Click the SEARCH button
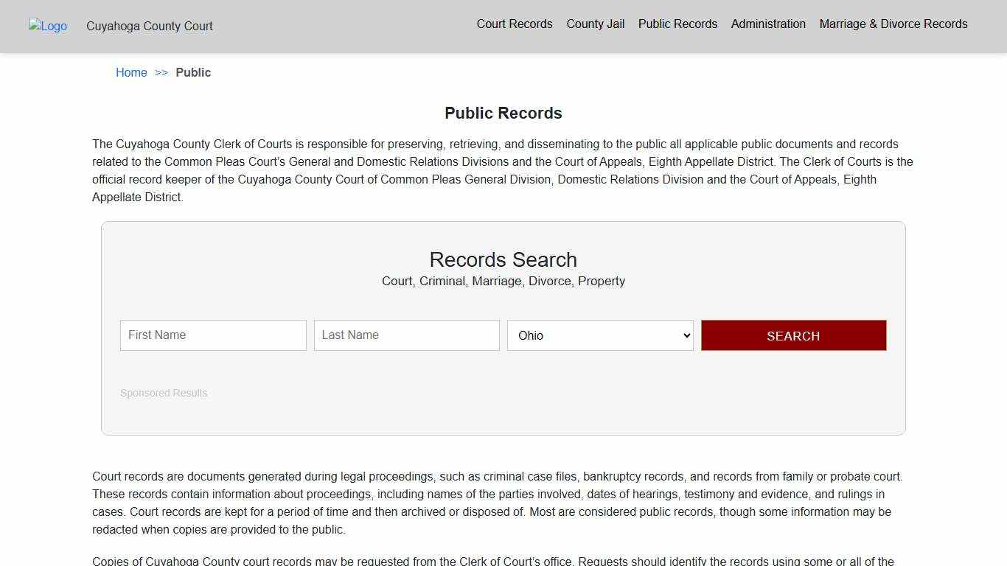This screenshot has height=566, width=1007. click(x=793, y=335)
